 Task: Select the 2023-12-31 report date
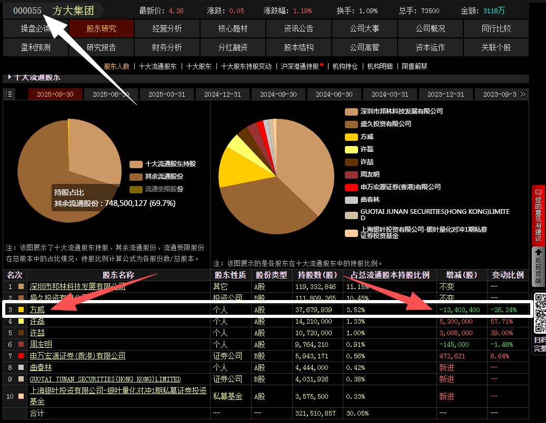click(446, 94)
